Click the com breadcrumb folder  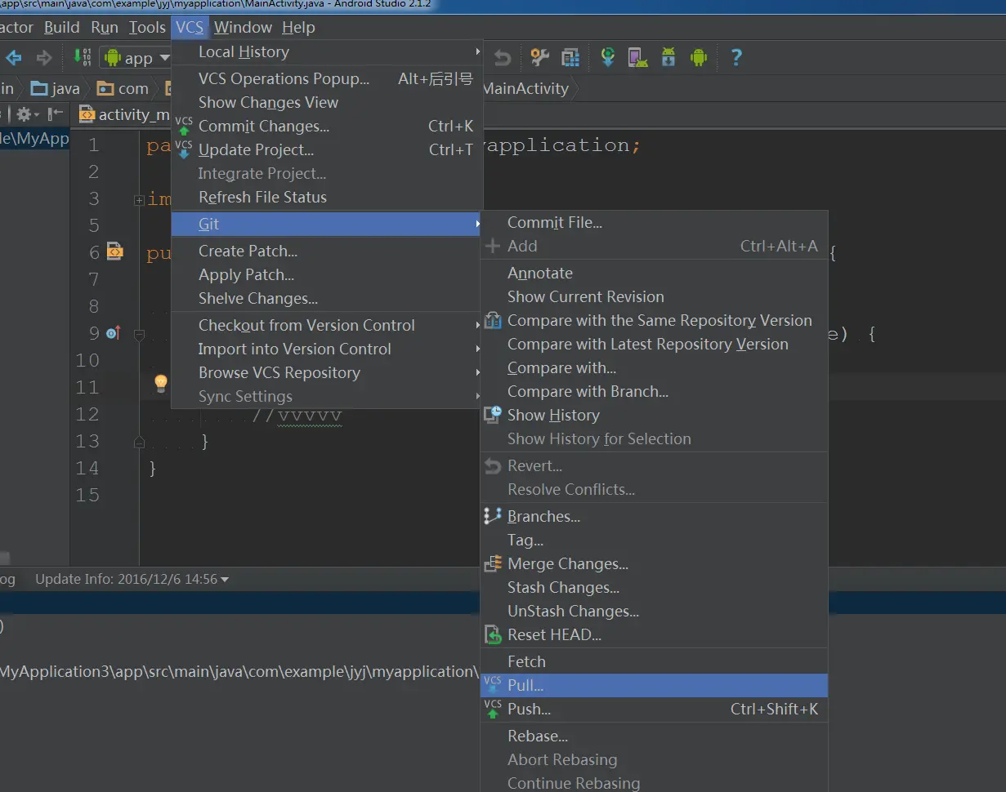pyautogui.click(x=123, y=88)
